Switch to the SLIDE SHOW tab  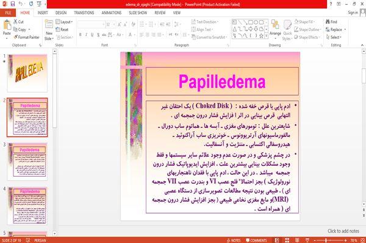click(x=138, y=13)
